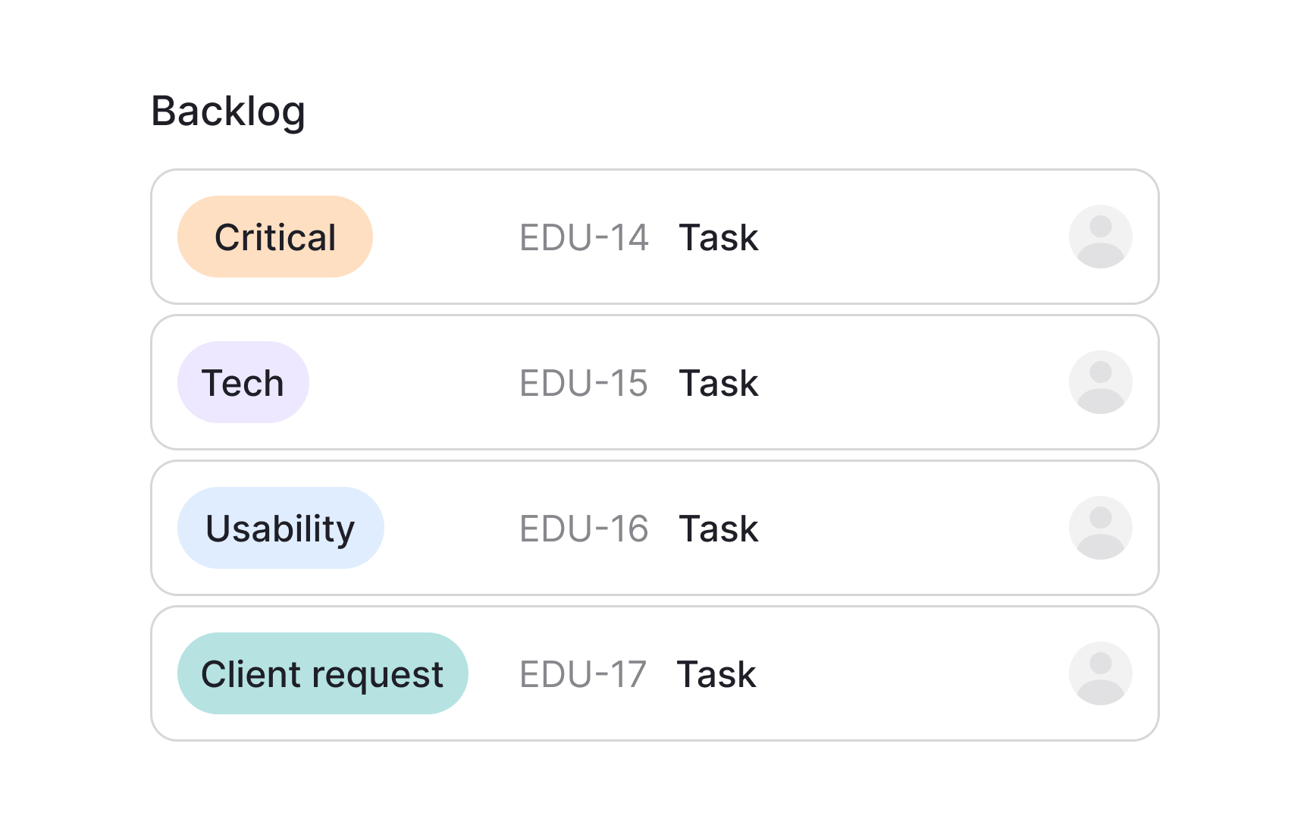Click the Backlog section heading
This screenshot has width=1310, height=819.
(228, 111)
